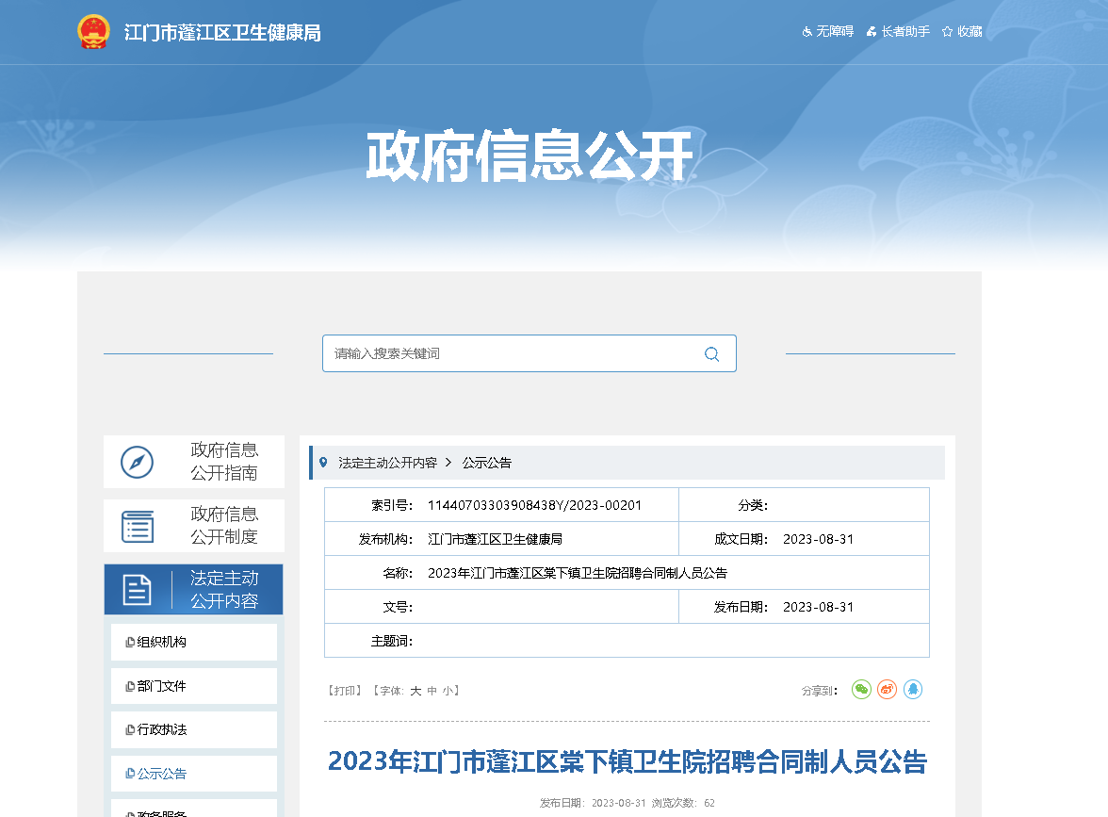Click the national emblem logo

tap(93, 32)
